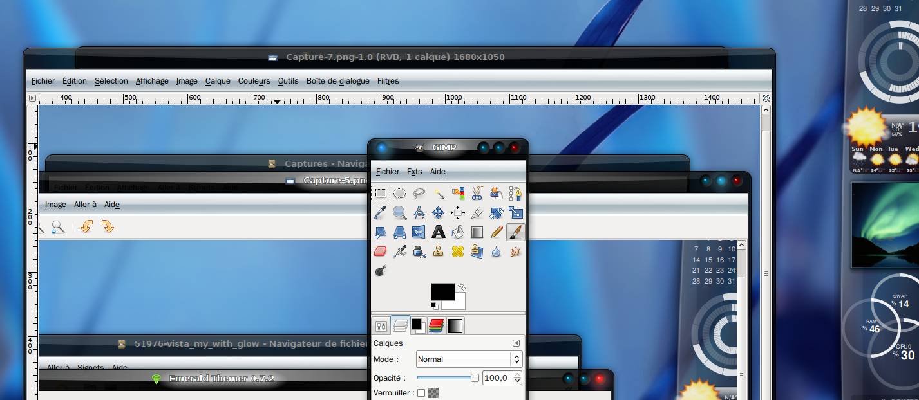Select the Measure compass tool

coord(419,212)
